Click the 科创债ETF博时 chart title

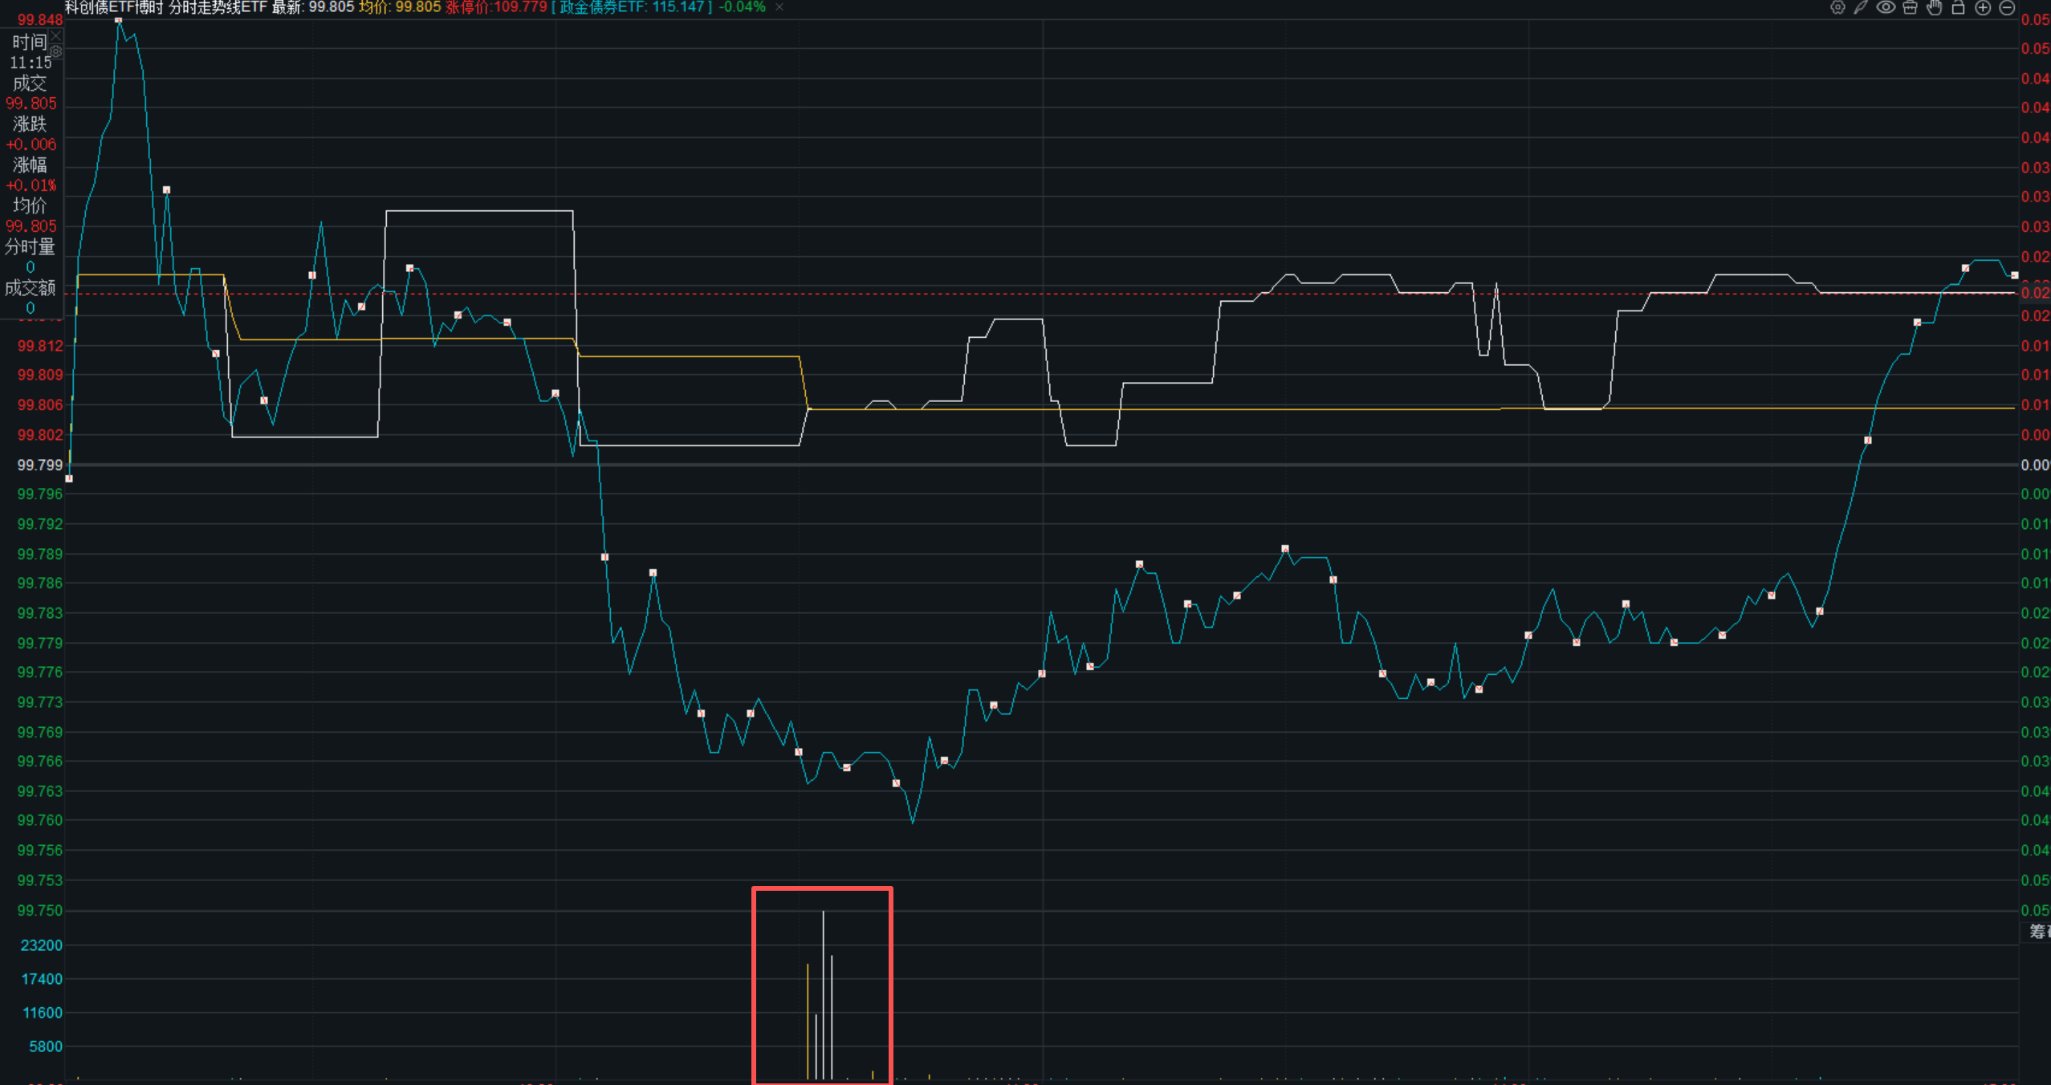click(114, 7)
